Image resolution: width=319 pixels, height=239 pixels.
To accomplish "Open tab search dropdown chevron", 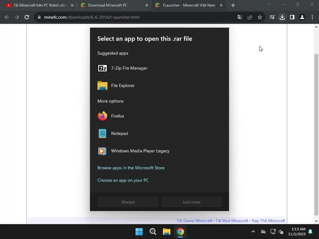I will click(269, 4).
